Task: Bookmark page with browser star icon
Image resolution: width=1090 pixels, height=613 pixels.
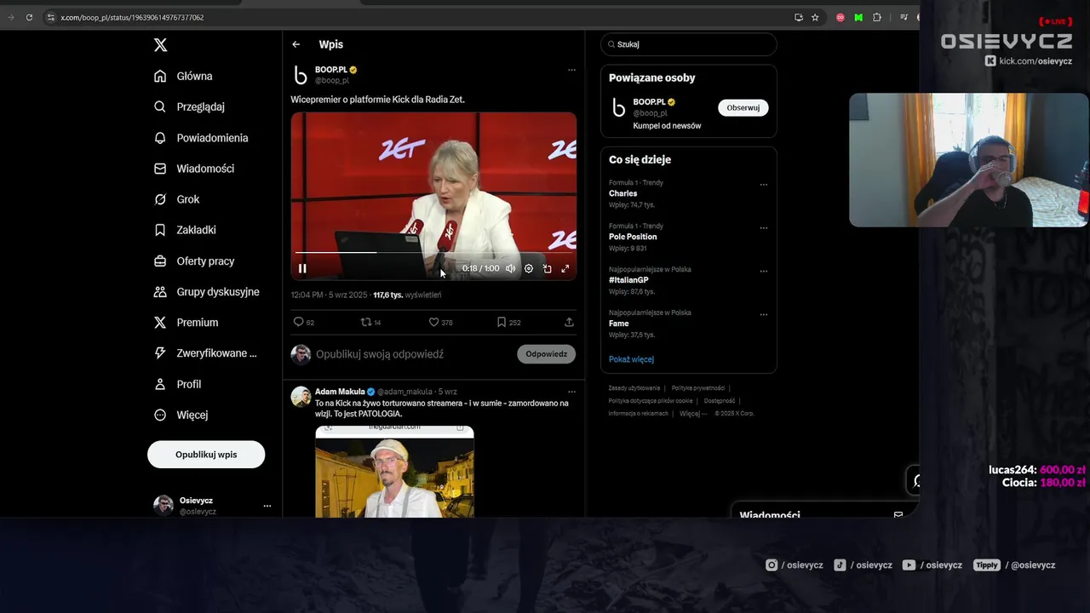Action: pos(815,17)
